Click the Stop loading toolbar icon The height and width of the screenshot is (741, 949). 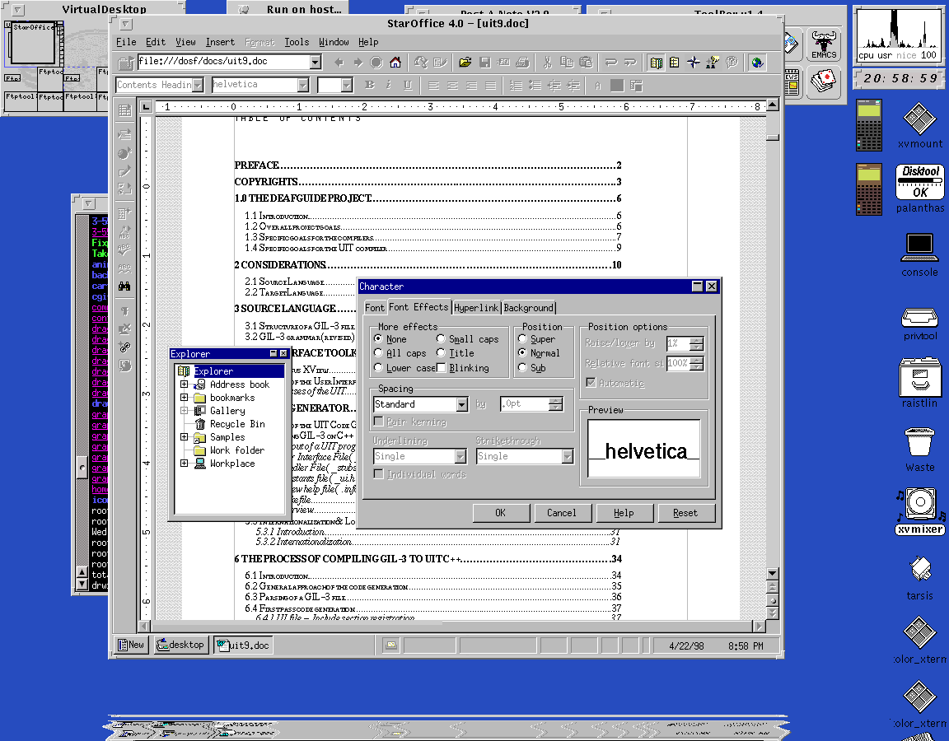coord(376,63)
